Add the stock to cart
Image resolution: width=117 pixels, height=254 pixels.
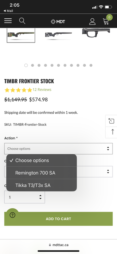coord(58,219)
